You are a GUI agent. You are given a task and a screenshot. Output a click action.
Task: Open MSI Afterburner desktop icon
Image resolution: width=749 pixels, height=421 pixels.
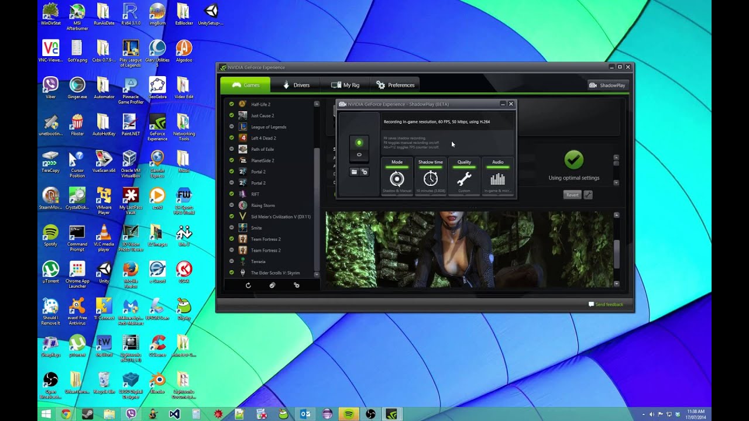pyautogui.click(x=77, y=16)
